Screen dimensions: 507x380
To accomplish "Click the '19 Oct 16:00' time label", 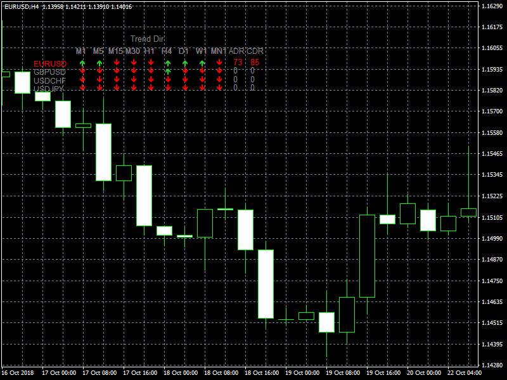I will click(383, 373).
